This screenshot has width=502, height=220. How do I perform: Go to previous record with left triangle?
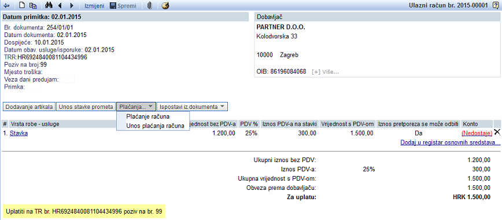click(x=60, y=5)
